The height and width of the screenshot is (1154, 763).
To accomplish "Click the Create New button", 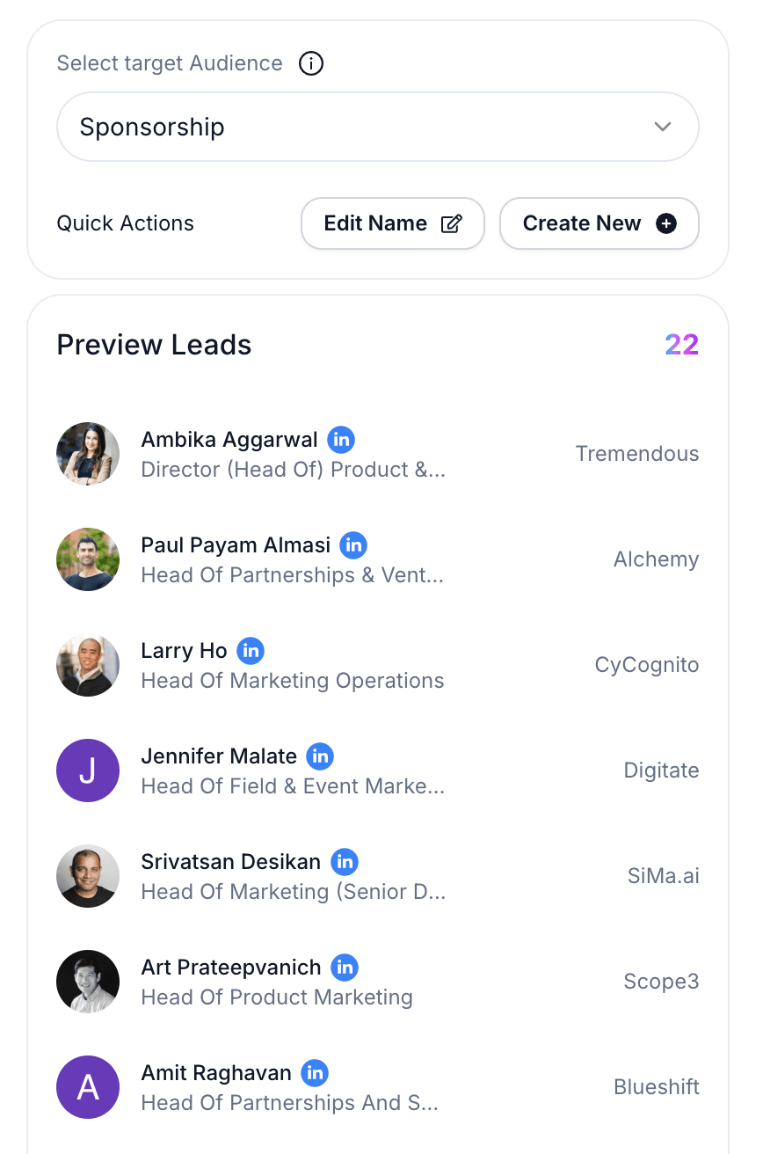I will click(599, 223).
